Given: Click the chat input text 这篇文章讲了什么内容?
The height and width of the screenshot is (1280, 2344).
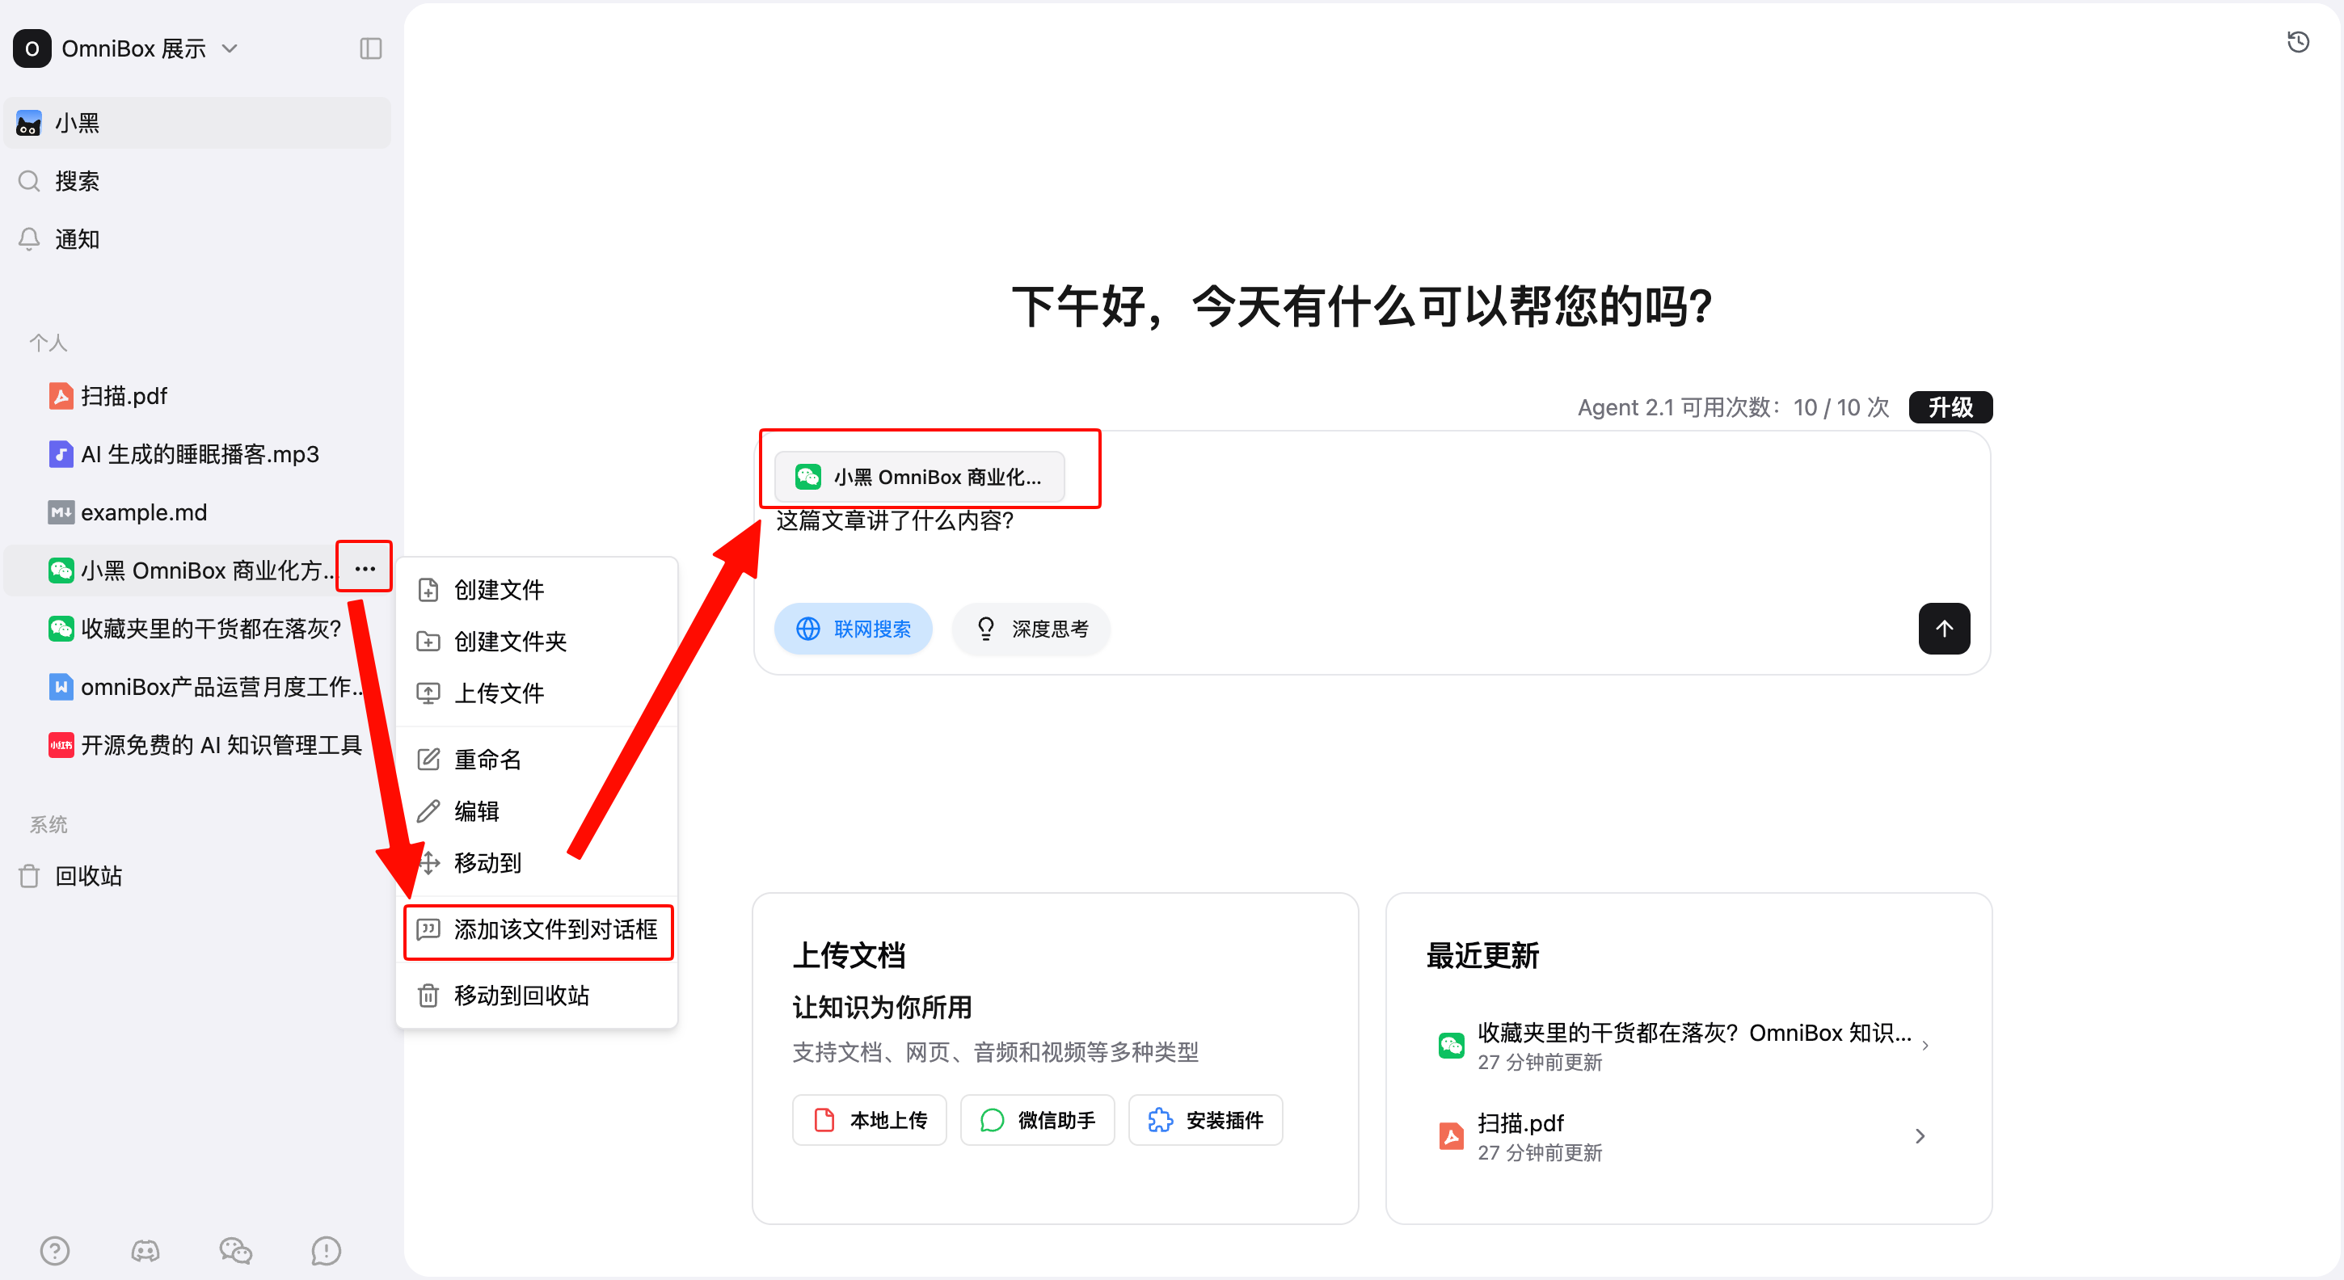Looking at the screenshot, I should coord(895,520).
